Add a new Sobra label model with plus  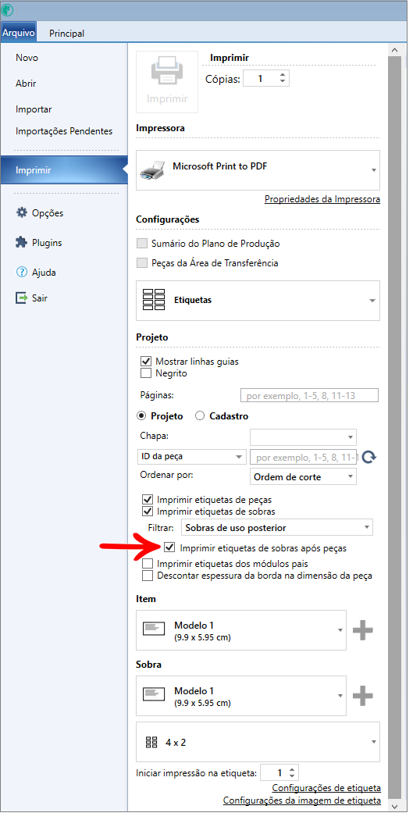coord(362,696)
